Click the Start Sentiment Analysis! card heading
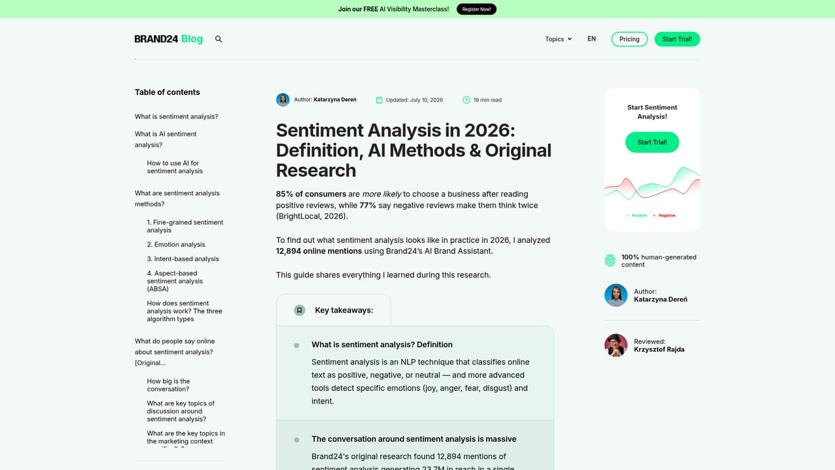This screenshot has height=470, width=835. tap(652, 112)
